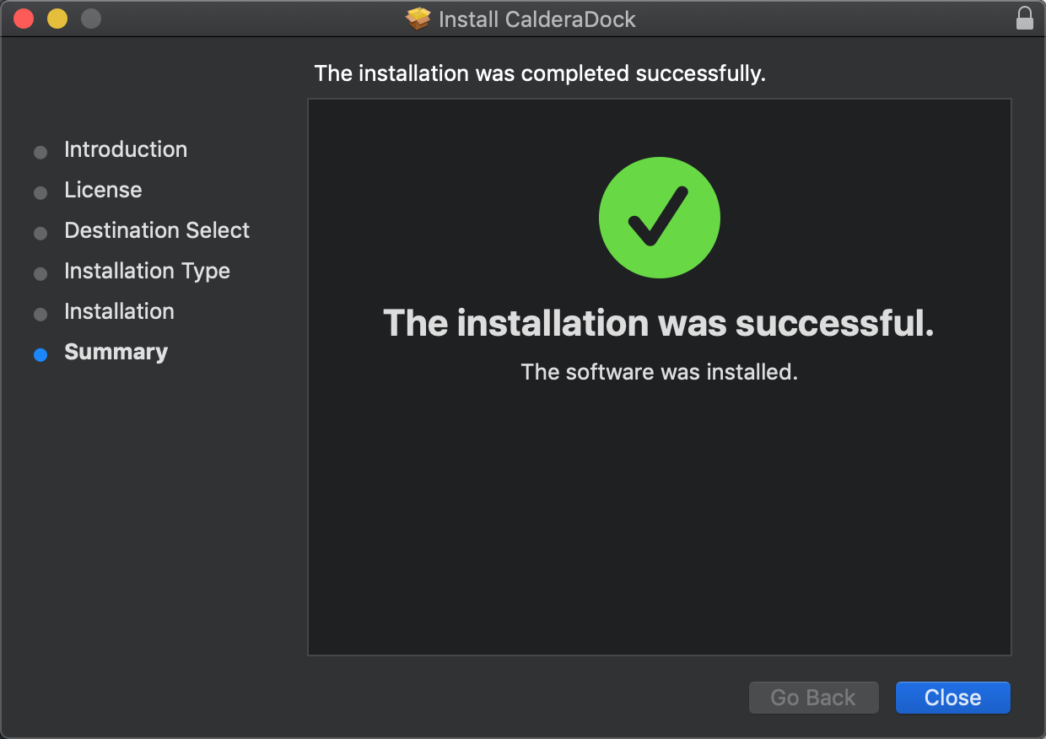
Task: Select the highlighted Summary step
Action: point(116,352)
